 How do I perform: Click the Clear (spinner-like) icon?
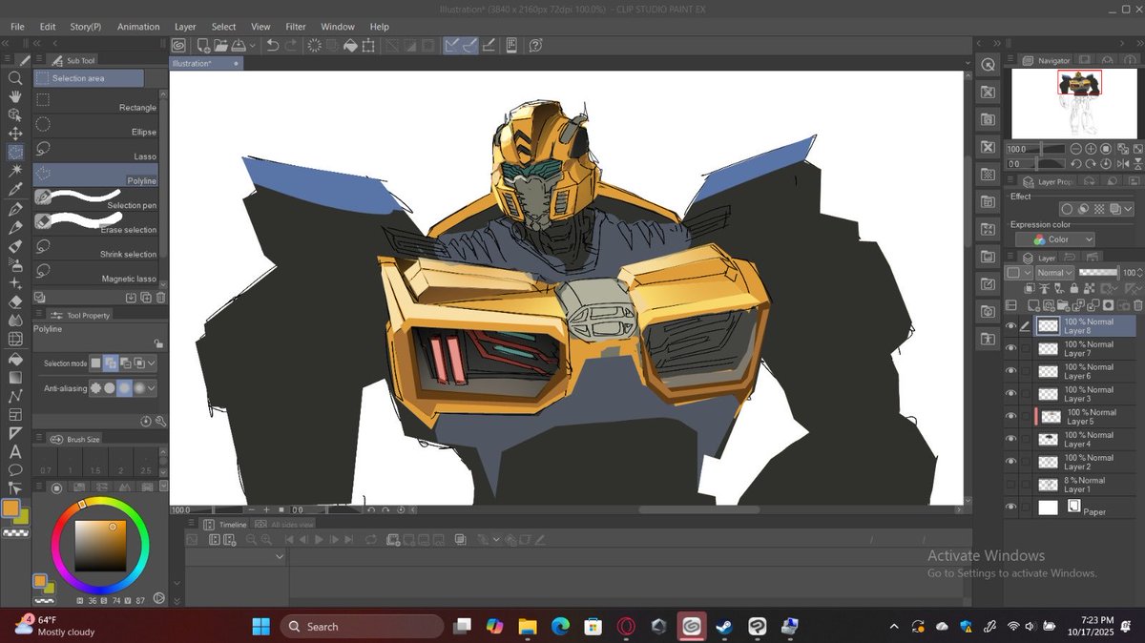[314, 45]
